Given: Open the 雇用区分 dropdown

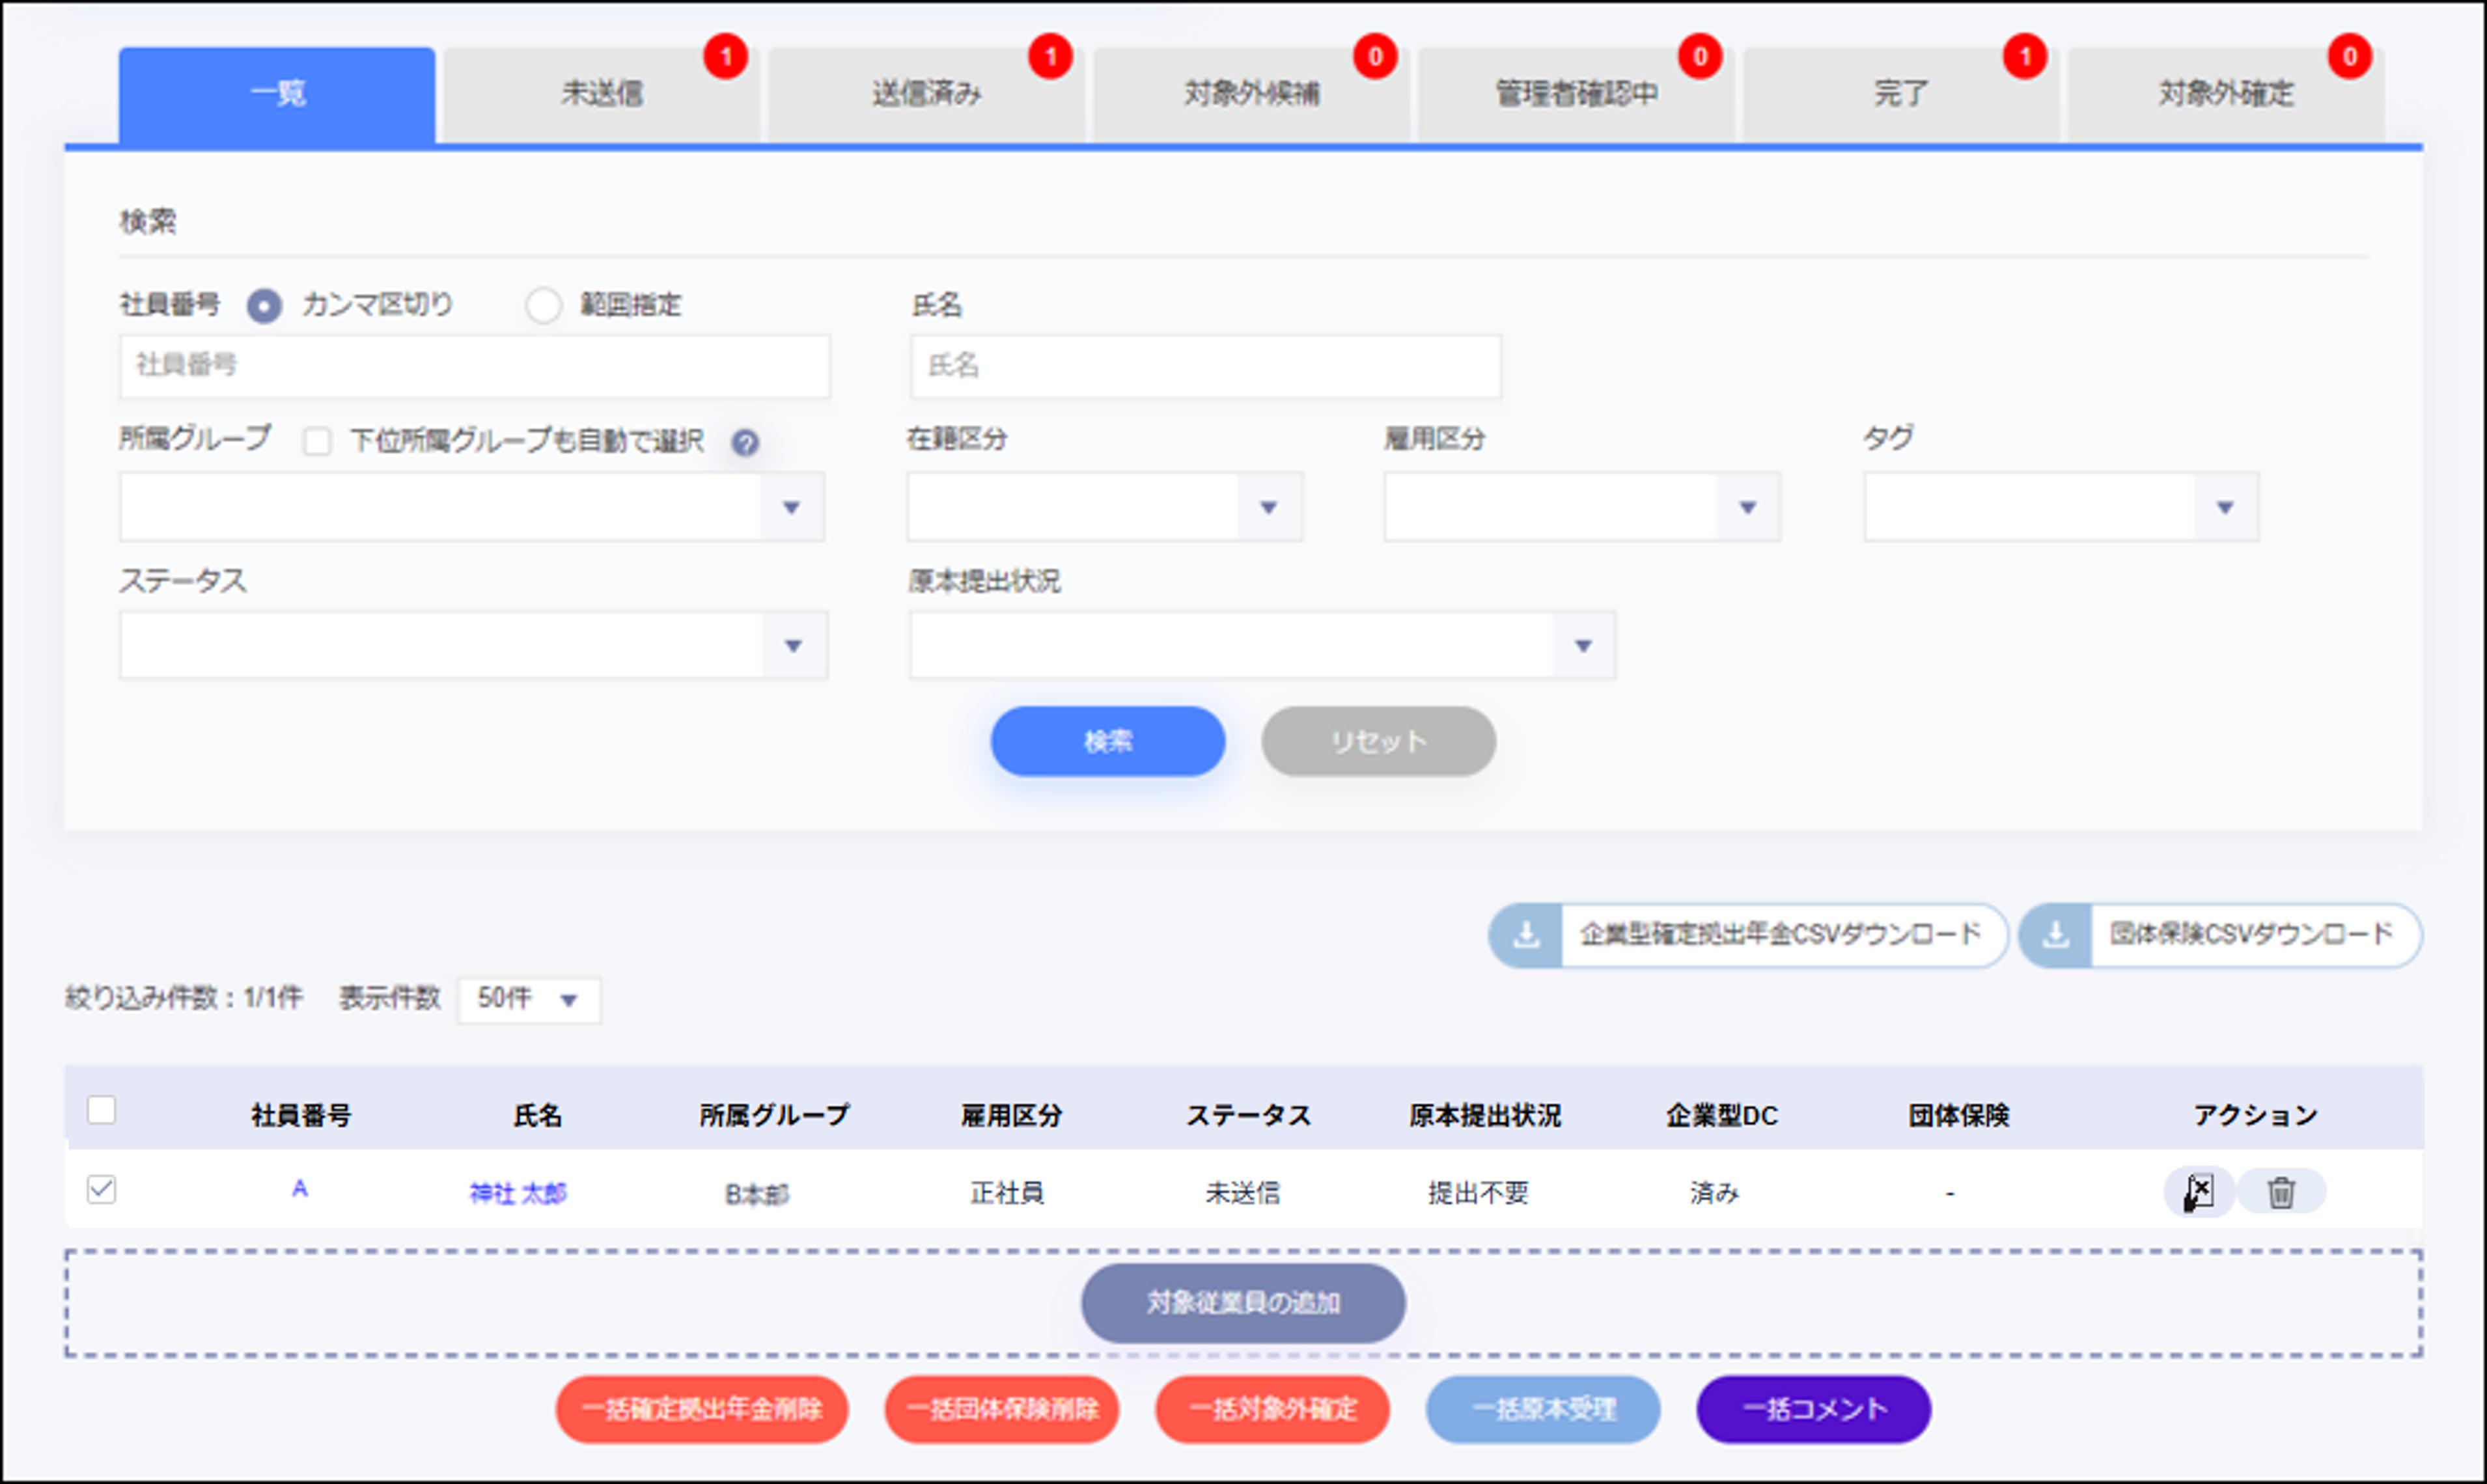Looking at the screenshot, I should [x=1748, y=507].
